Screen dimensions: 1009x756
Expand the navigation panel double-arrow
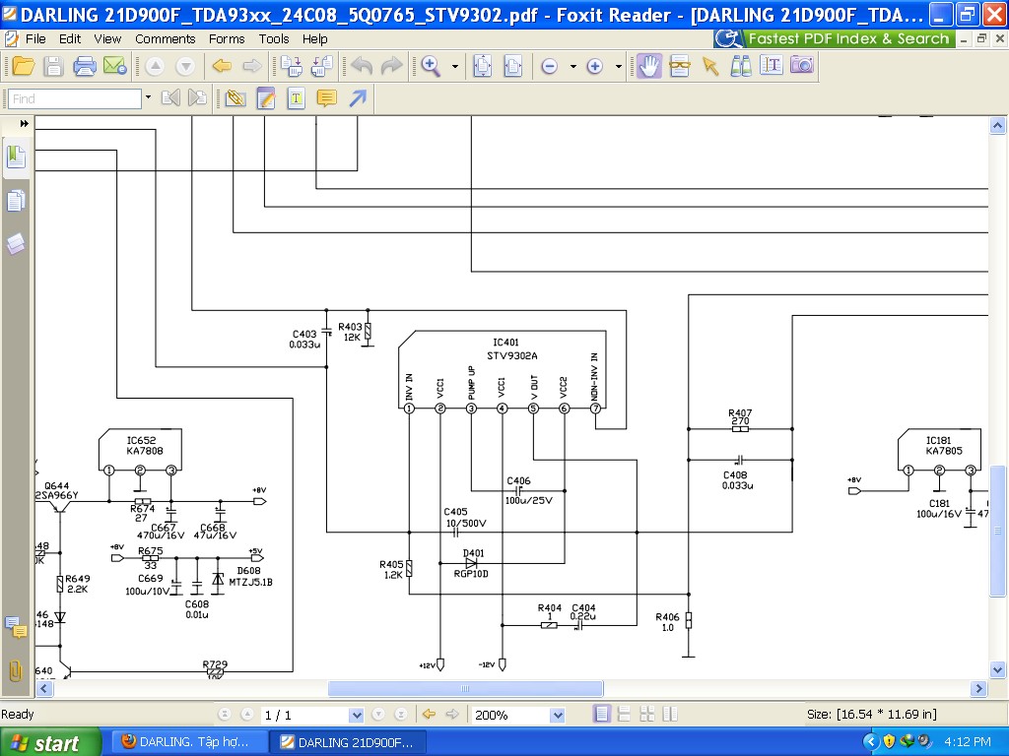click(x=25, y=123)
